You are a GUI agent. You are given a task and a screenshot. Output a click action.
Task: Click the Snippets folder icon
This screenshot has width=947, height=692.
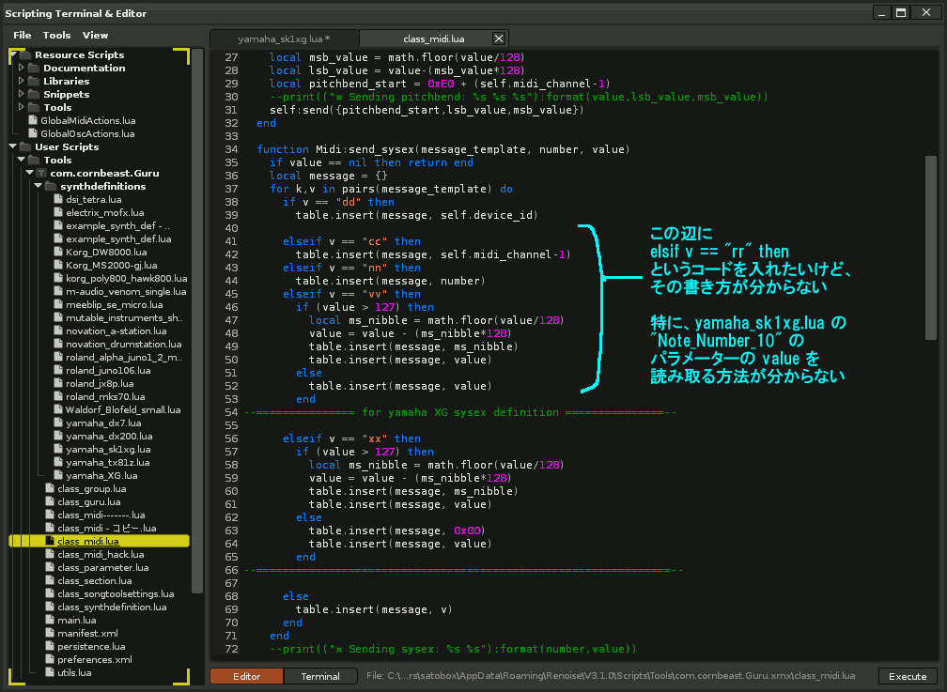point(34,94)
